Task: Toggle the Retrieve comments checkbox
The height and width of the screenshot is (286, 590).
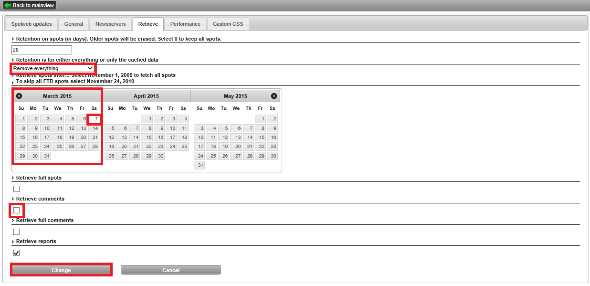Action: pyautogui.click(x=17, y=210)
